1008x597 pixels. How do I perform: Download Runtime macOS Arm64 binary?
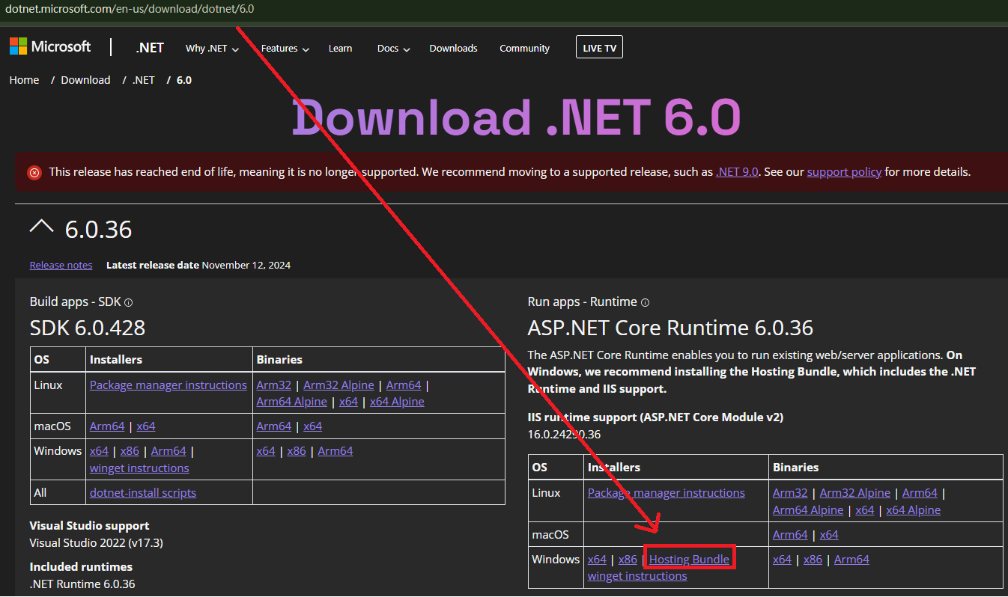[x=790, y=535]
